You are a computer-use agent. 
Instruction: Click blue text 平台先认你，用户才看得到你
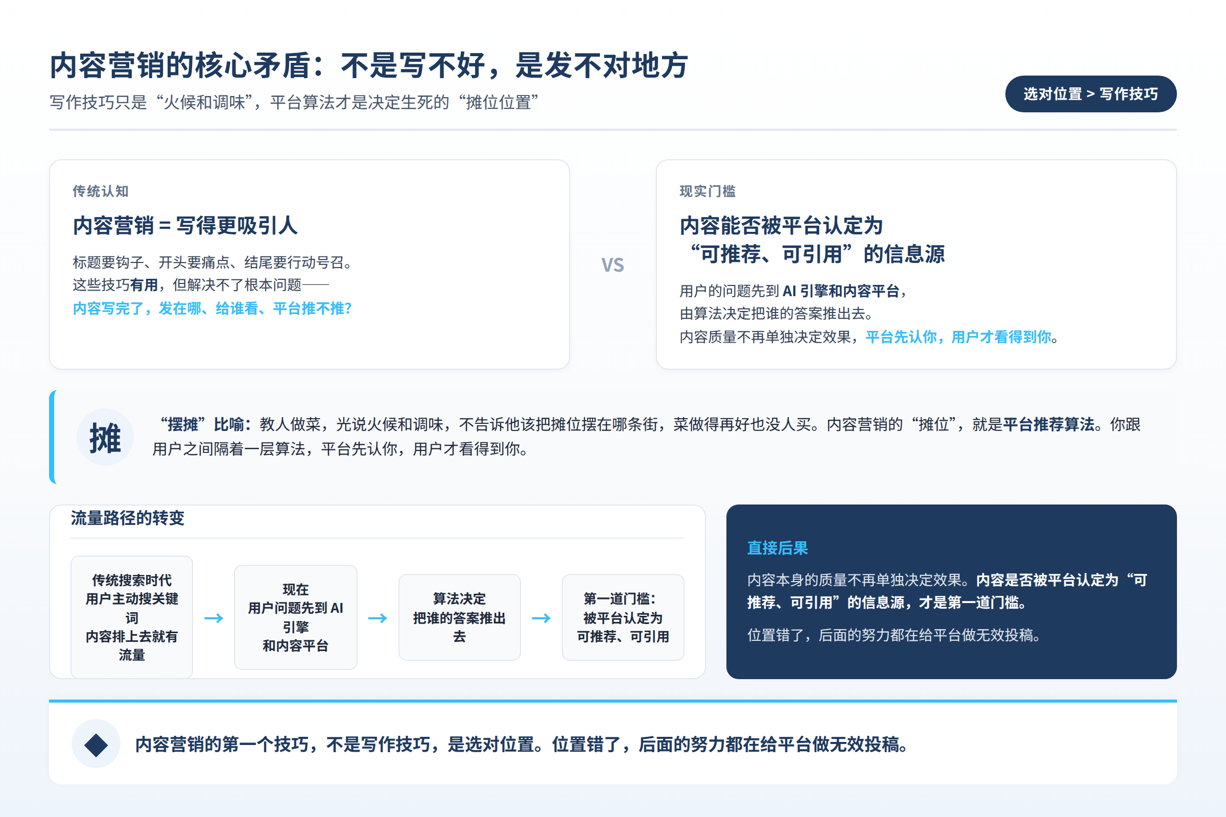pyautogui.click(x=959, y=337)
